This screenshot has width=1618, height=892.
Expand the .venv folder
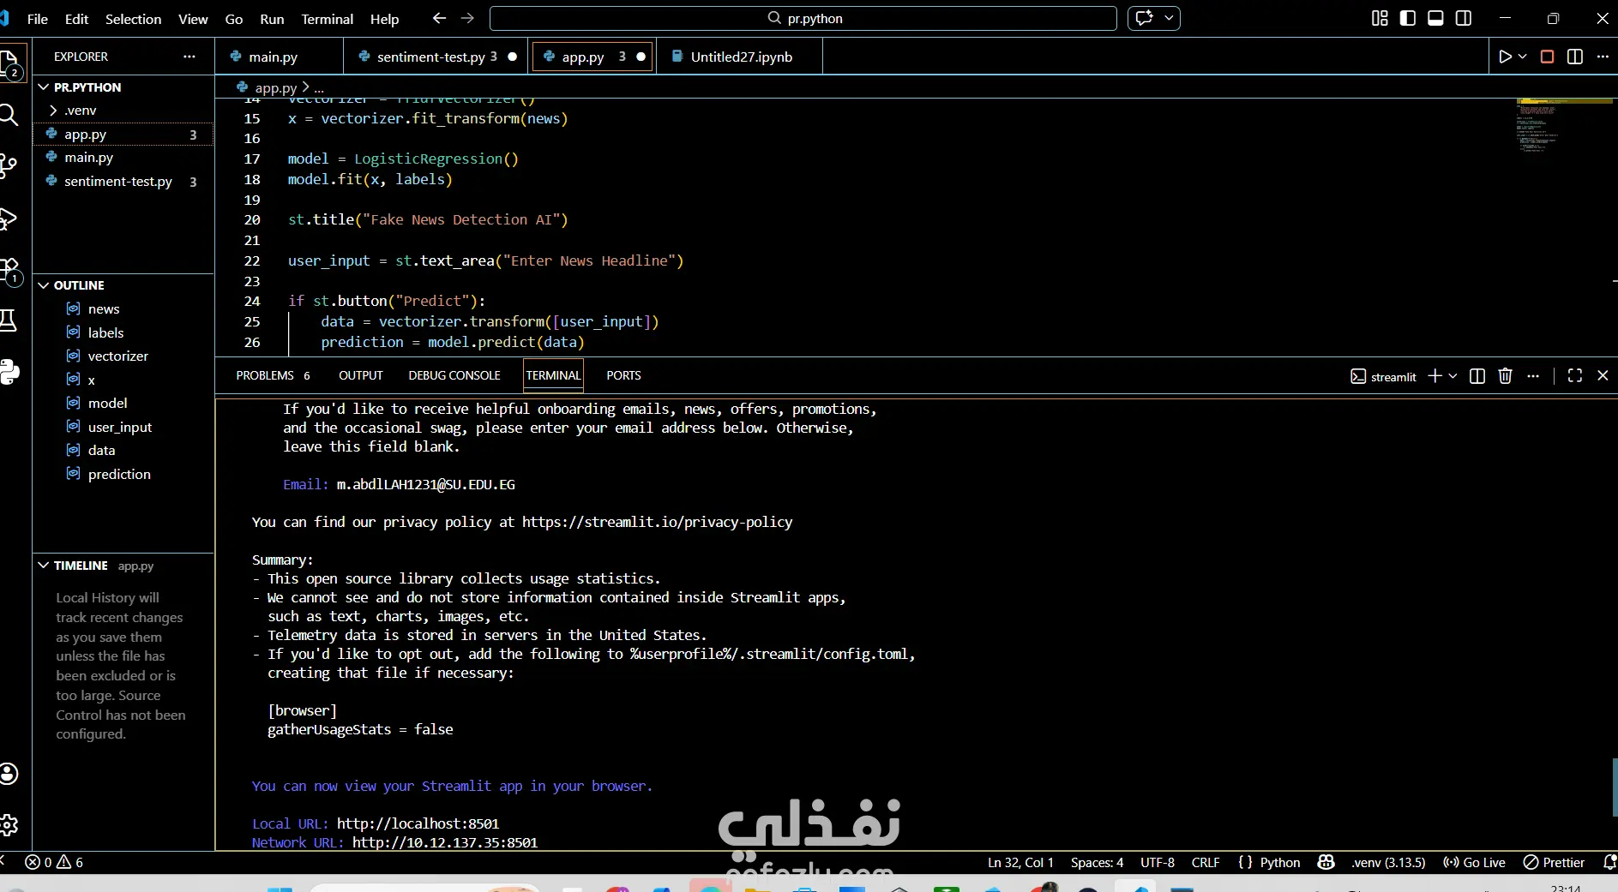pyautogui.click(x=53, y=111)
